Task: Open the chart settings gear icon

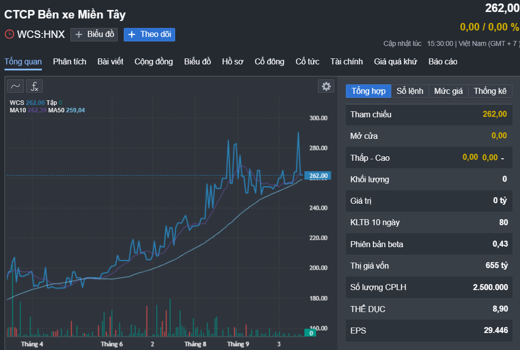Action: pyautogui.click(x=326, y=86)
